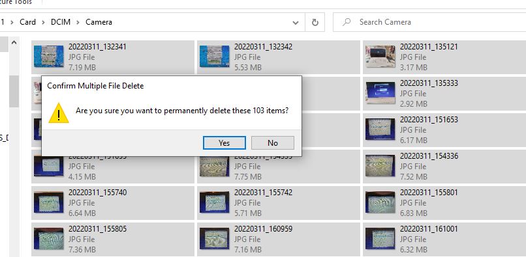Expand the address bar history dropdown
This screenshot has height=257, width=526.
pyautogui.click(x=295, y=22)
